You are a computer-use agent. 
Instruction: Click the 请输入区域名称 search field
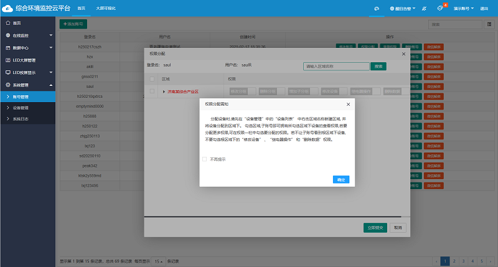[336, 65]
